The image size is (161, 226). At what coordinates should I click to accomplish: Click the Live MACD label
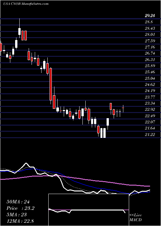click(136, 218)
